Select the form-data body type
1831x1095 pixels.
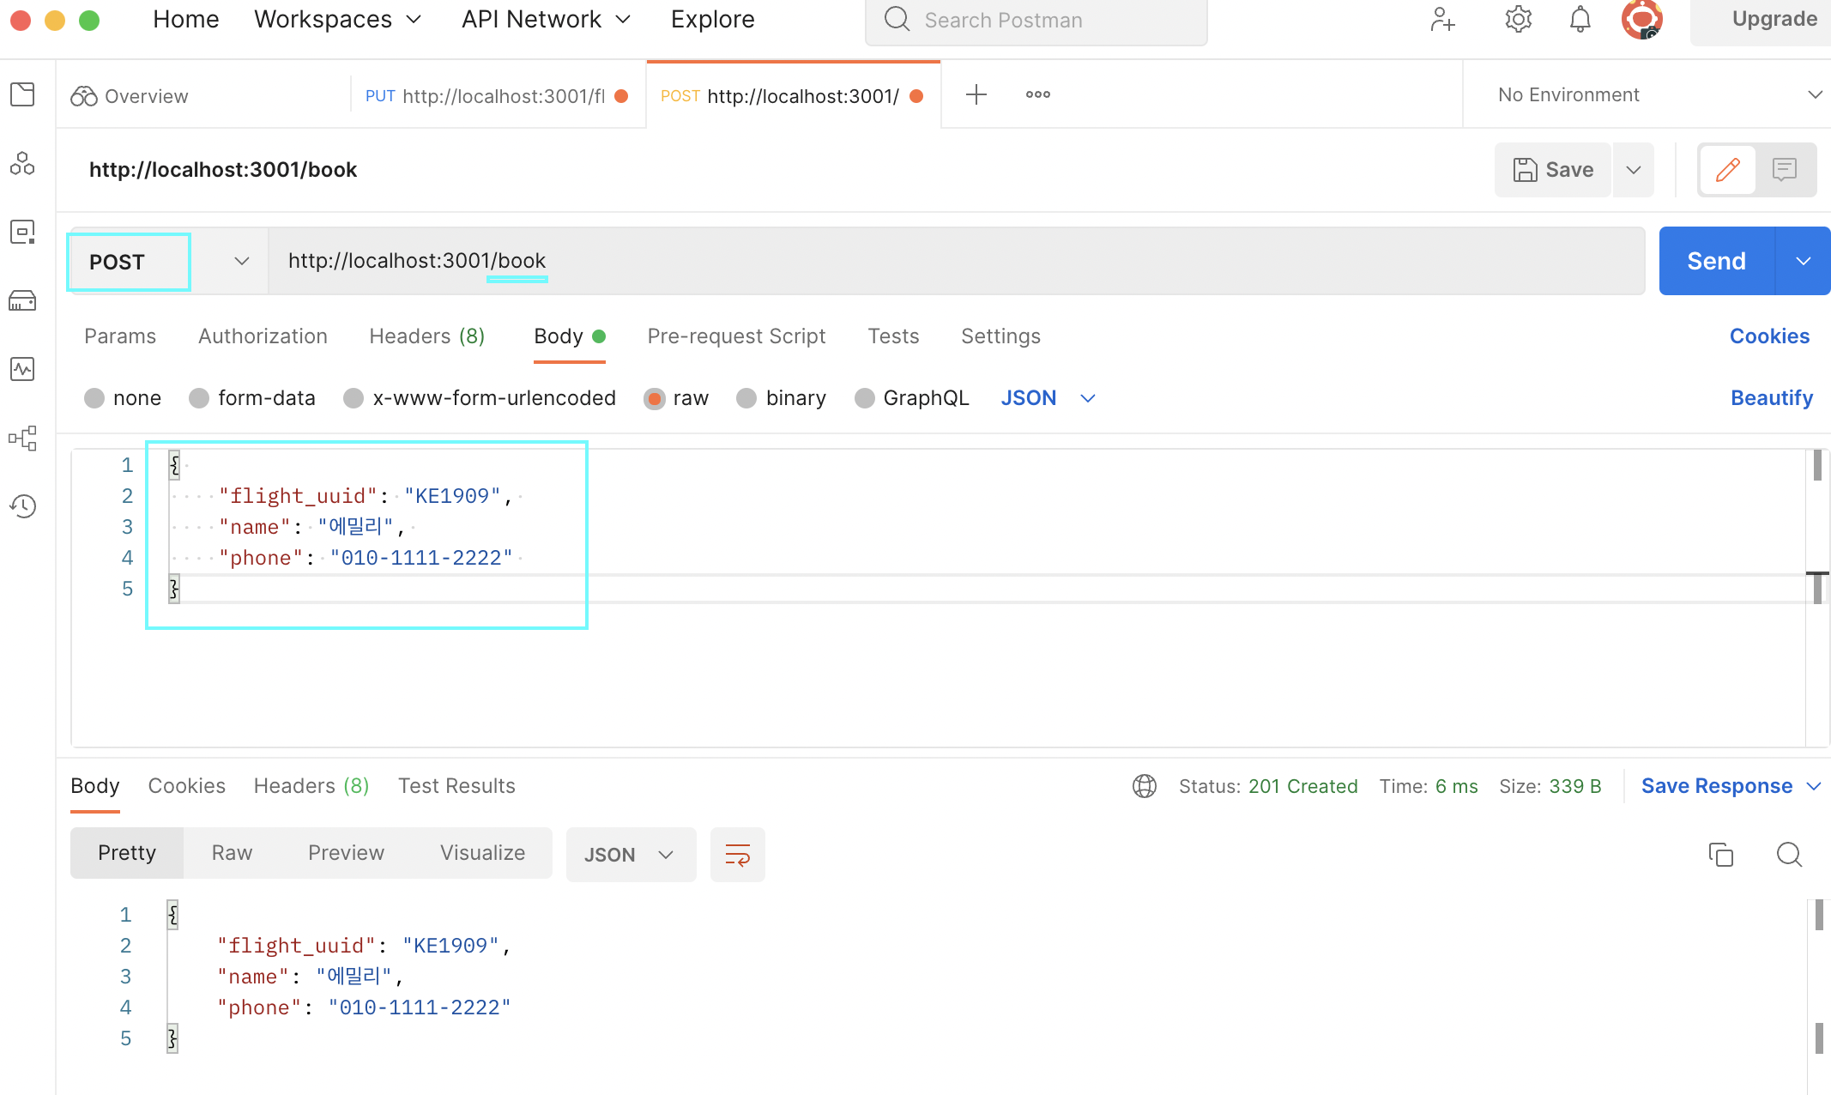pyautogui.click(x=199, y=398)
